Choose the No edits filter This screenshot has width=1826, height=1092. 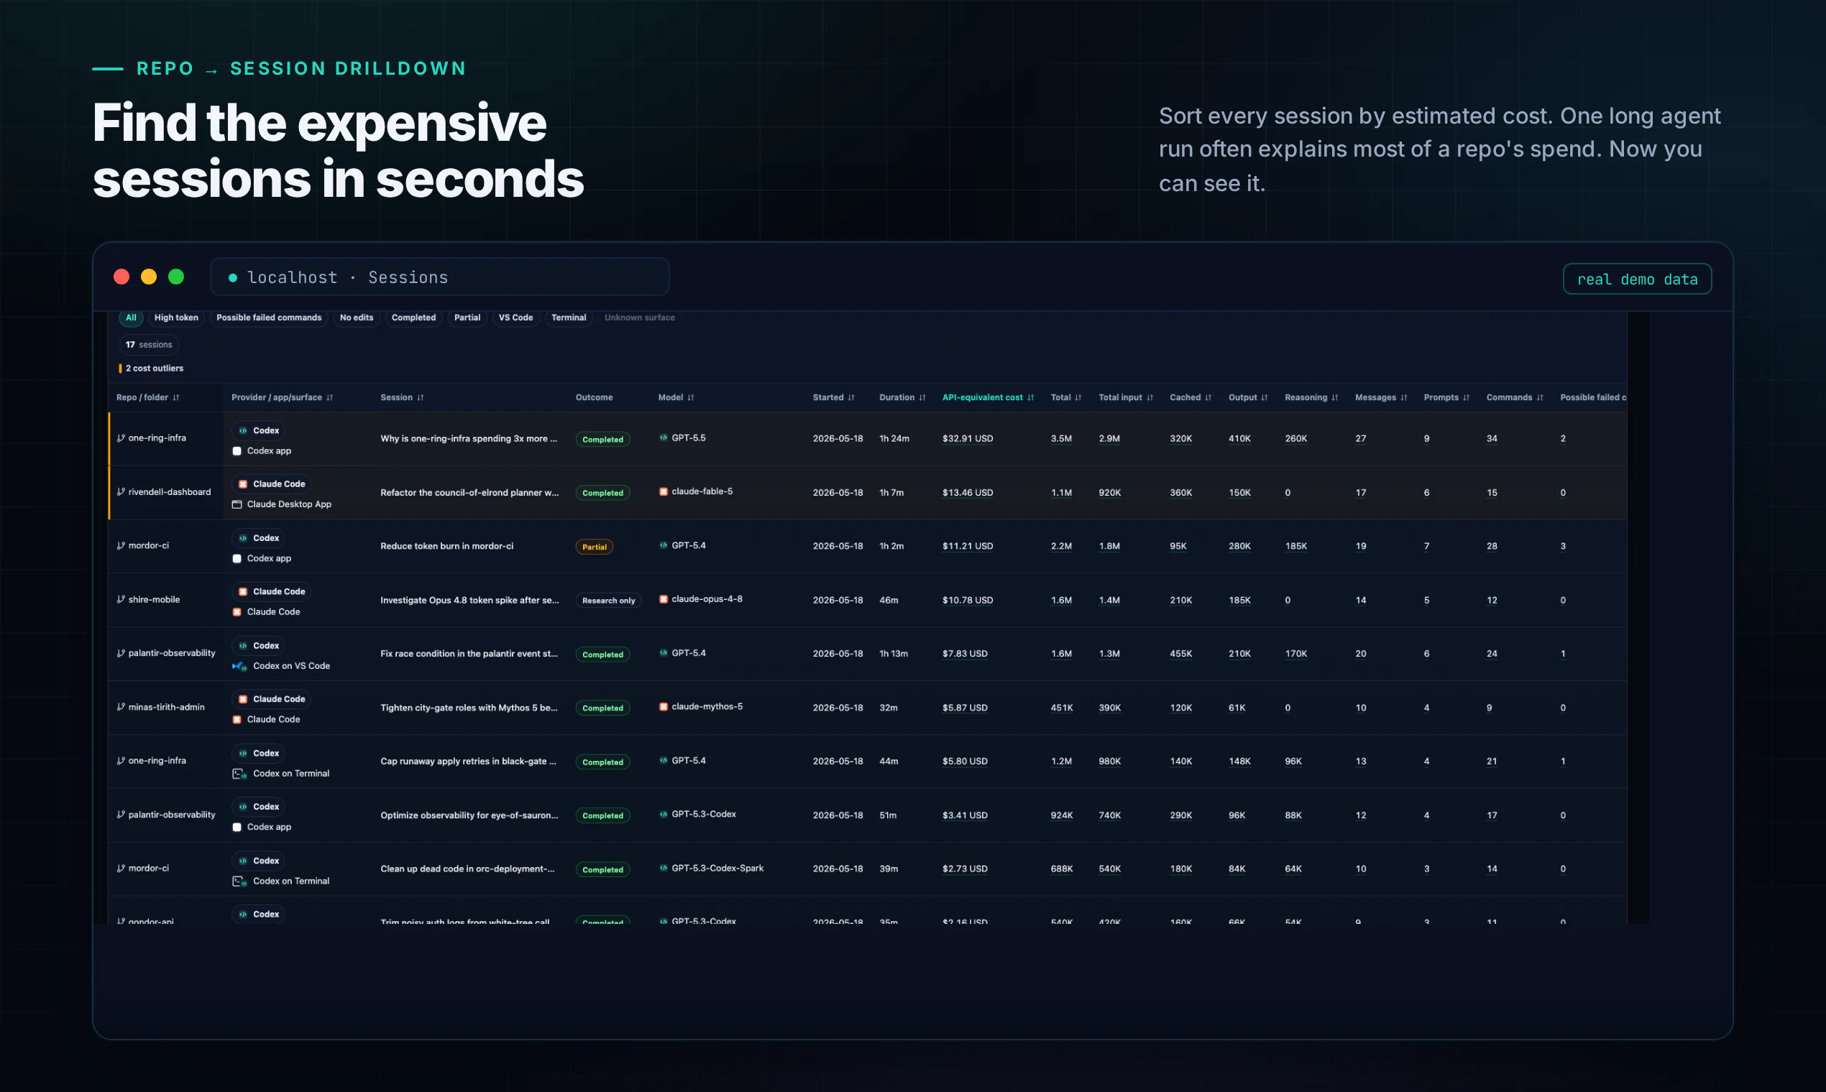tap(357, 317)
